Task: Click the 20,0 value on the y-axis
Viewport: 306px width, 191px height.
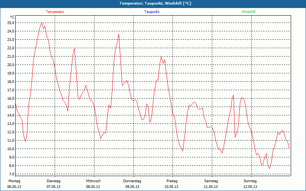Action: [x=11, y=65]
